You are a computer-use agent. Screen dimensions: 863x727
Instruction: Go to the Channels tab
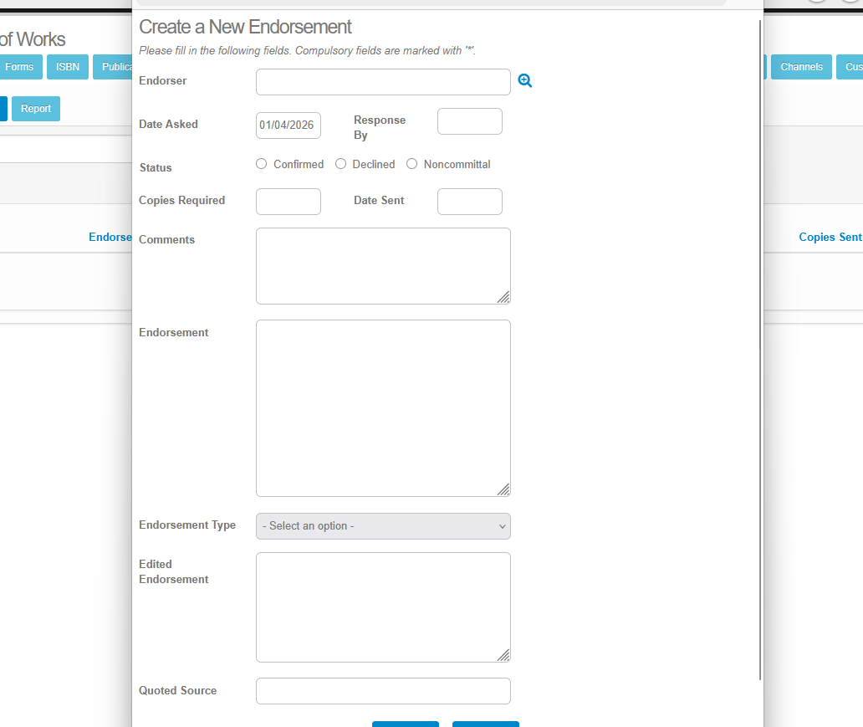[x=801, y=67]
